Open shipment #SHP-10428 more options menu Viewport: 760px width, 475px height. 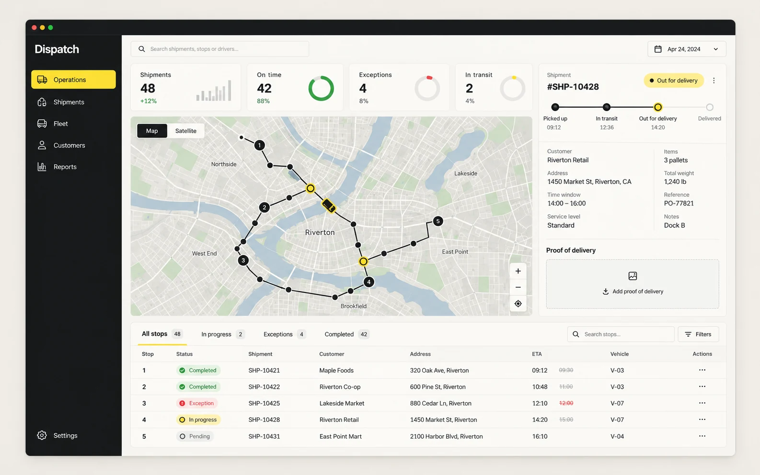tap(714, 80)
